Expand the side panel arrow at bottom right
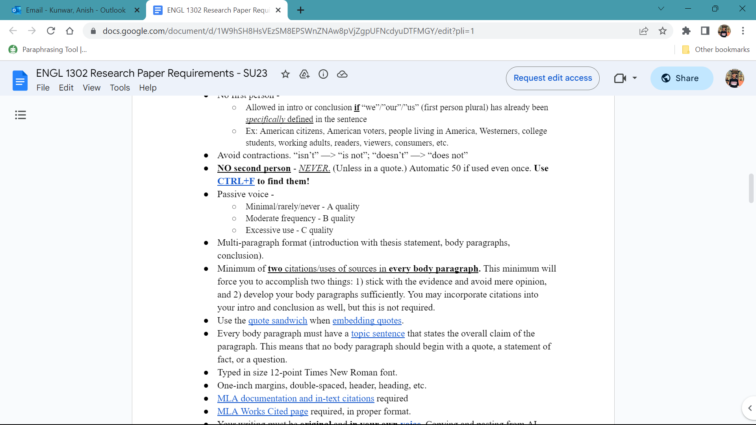 point(750,408)
